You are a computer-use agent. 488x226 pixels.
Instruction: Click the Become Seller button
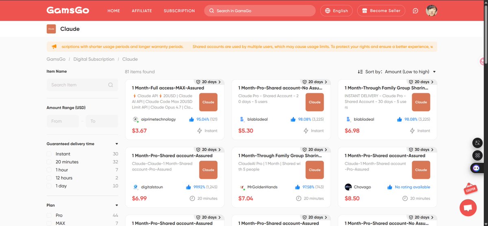tap(381, 11)
